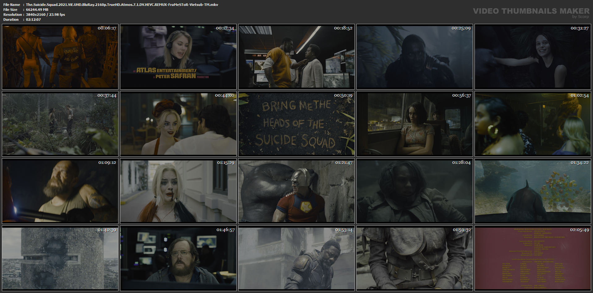Image resolution: width=593 pixels, height=293 pixels.
Task: Click the control room thumbnail at 00:18:52
Action: tap(296, 57)
